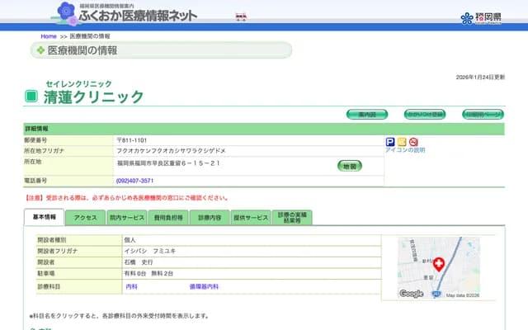The height and width of the screenshot is (330, 528).
Task: Switch to the 院内サービス tab
Action: tap(127, 218)
